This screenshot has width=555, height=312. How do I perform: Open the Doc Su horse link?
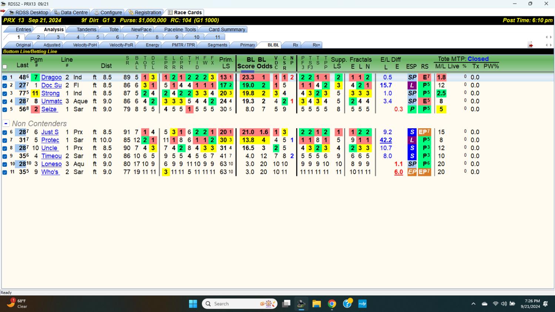(51, 85)
